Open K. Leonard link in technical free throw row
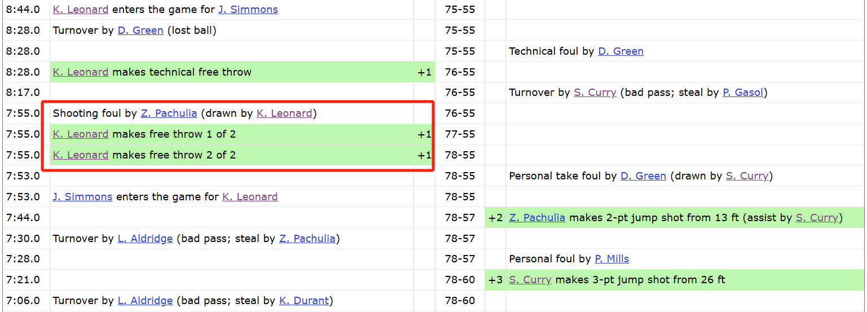Viewport: 867px width, 312px height. [81, 72]
